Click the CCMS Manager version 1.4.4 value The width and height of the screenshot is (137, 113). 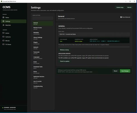pyautogui.click(x=61, y=41)
